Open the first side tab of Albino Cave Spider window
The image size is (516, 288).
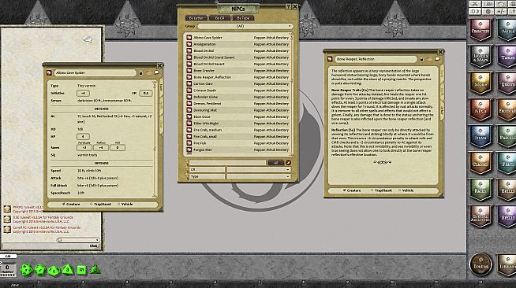[x=161, y=87]
